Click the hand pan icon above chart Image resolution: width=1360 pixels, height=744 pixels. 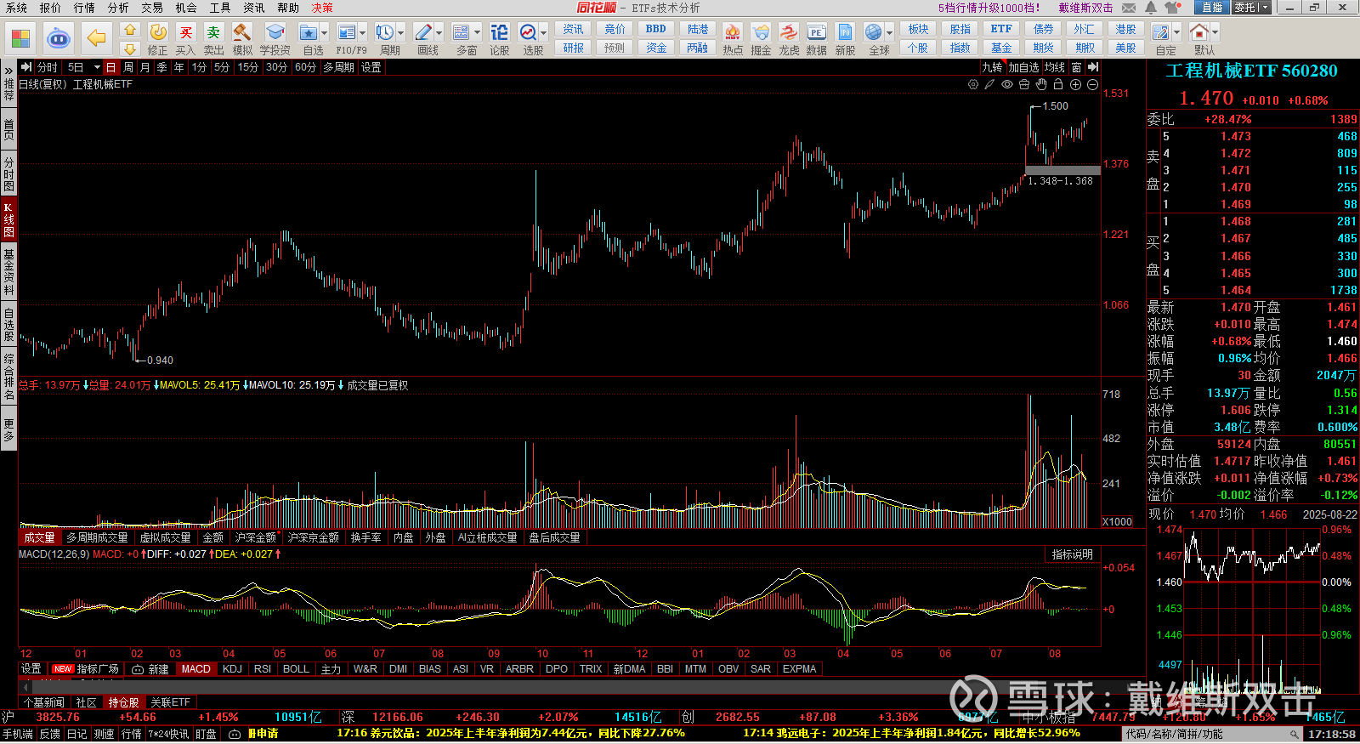1041,84
